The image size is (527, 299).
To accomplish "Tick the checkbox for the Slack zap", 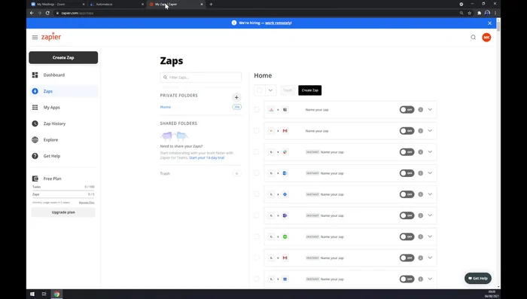I will click(x=257, y=152).
